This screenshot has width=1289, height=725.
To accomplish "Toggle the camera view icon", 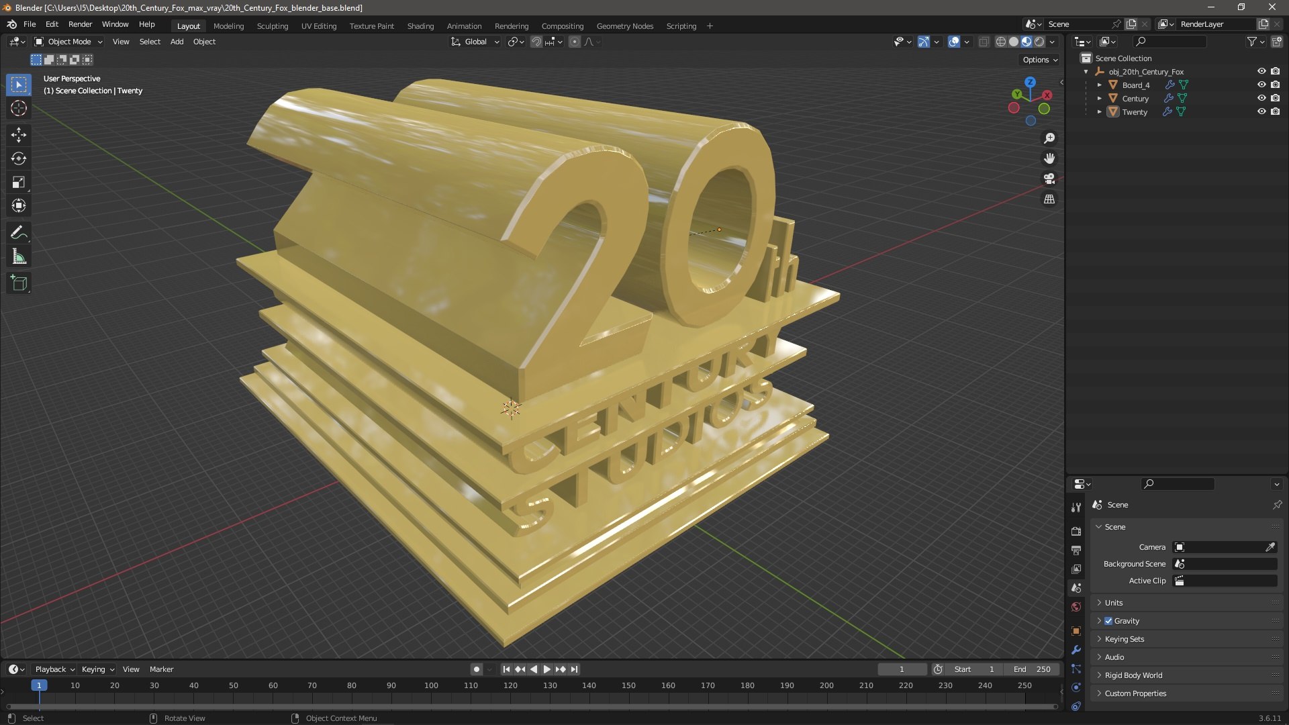I will tap(1049, 179).
